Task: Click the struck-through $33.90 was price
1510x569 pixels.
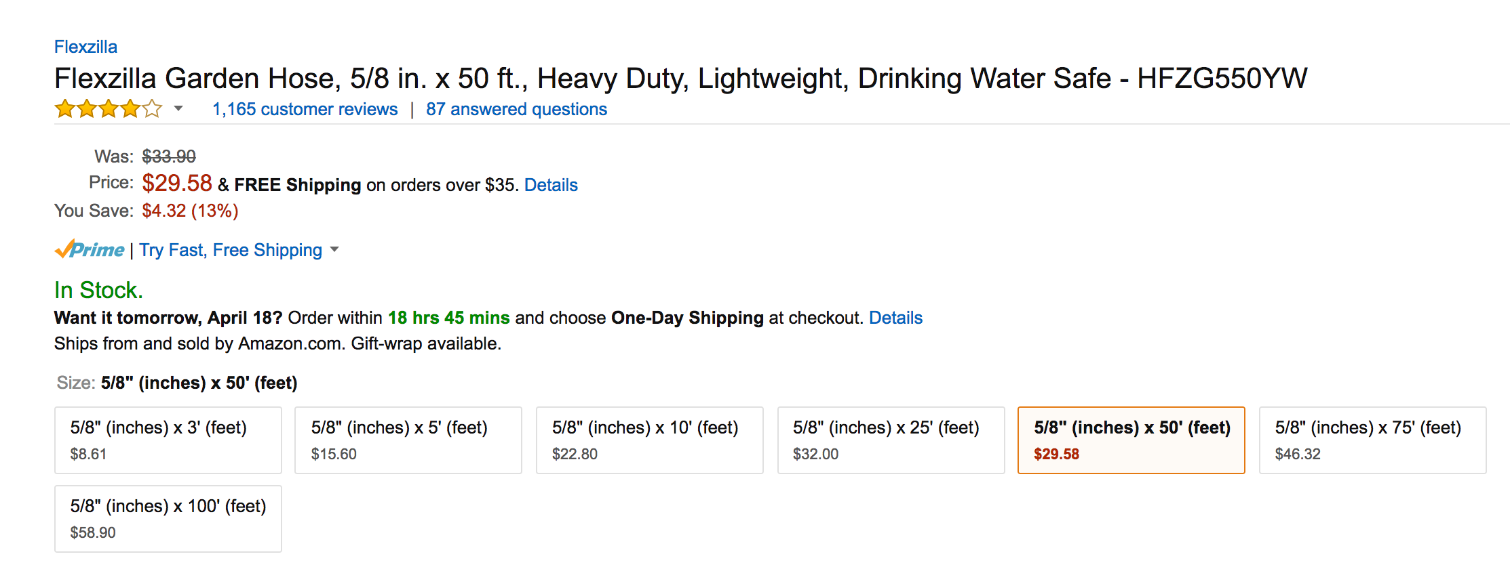Action: click(x=169, y=156)
